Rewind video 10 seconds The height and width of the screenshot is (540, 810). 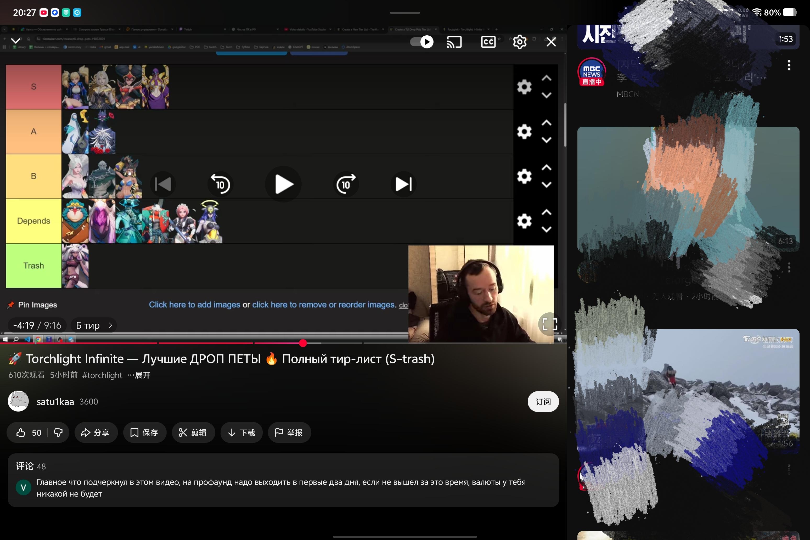(x=220, y=184)
